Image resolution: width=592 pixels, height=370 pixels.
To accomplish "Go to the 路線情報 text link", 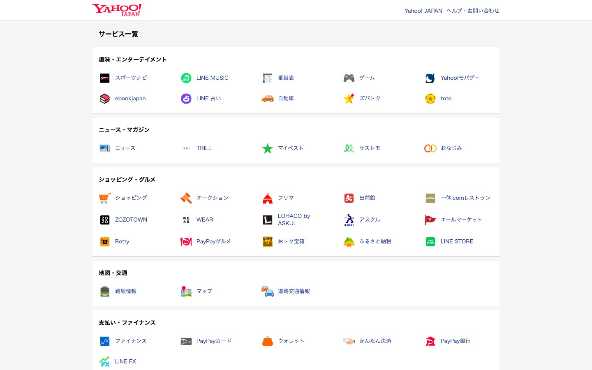I will tap(126, 291).
